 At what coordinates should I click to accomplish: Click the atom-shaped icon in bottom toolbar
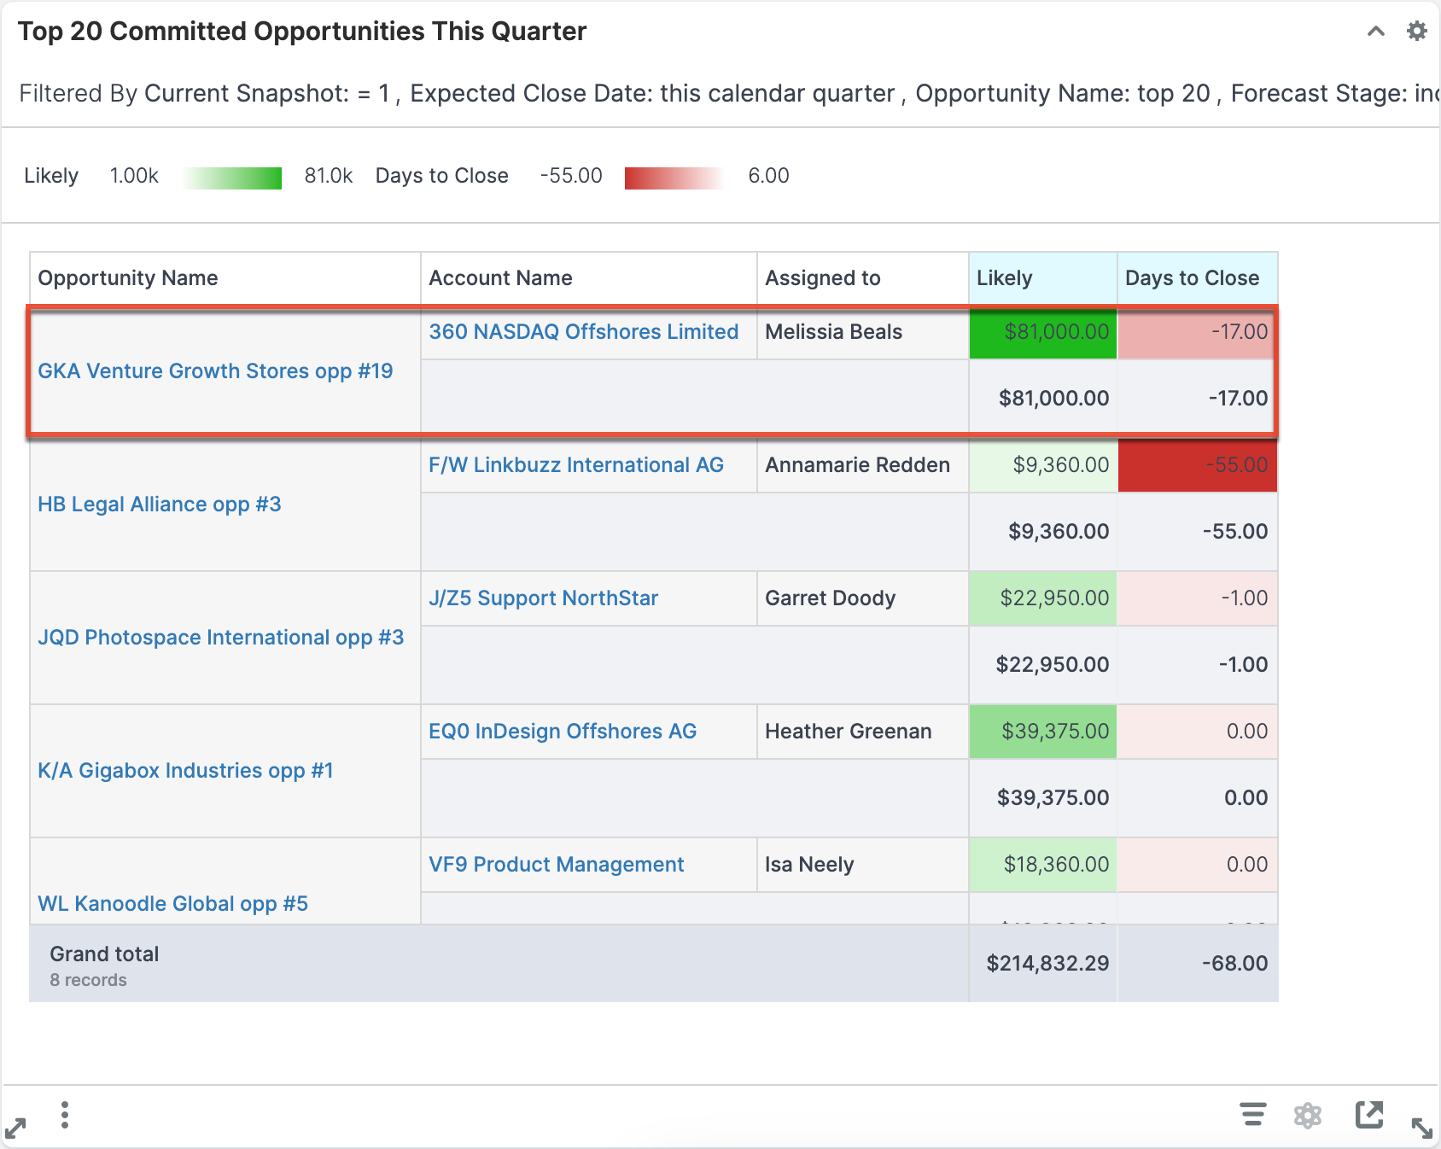(x=1307, y=1115)
